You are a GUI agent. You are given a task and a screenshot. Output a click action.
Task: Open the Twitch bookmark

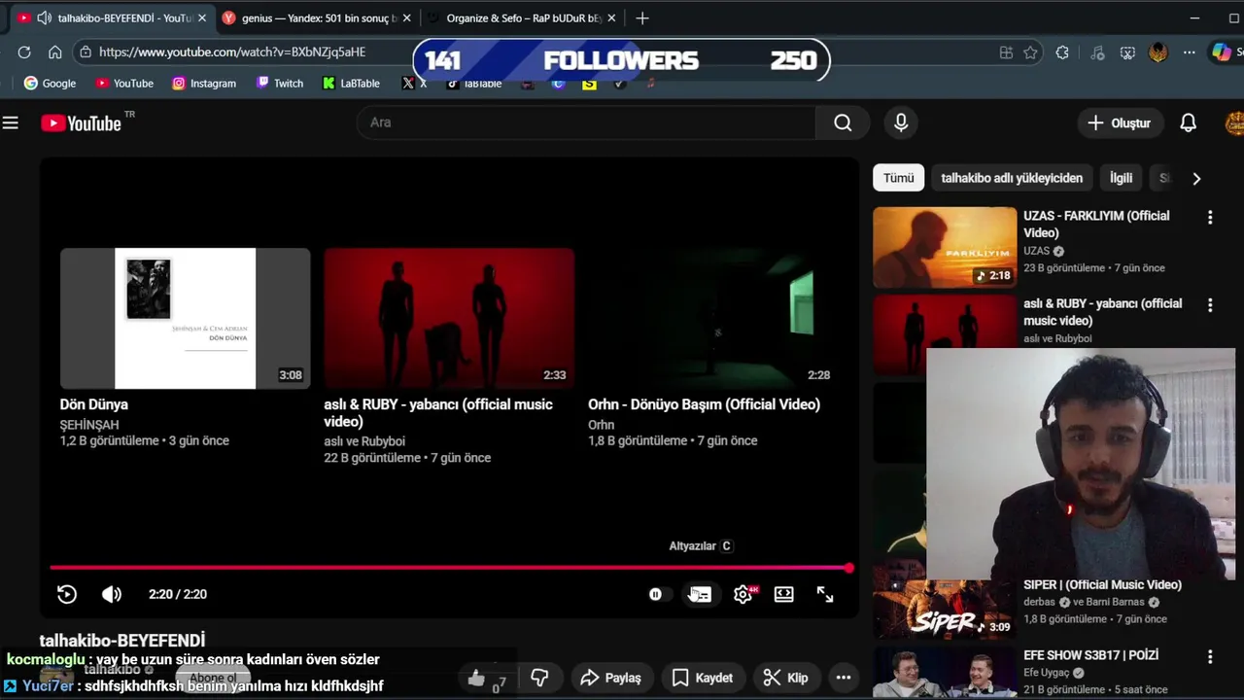pos(280,84)
